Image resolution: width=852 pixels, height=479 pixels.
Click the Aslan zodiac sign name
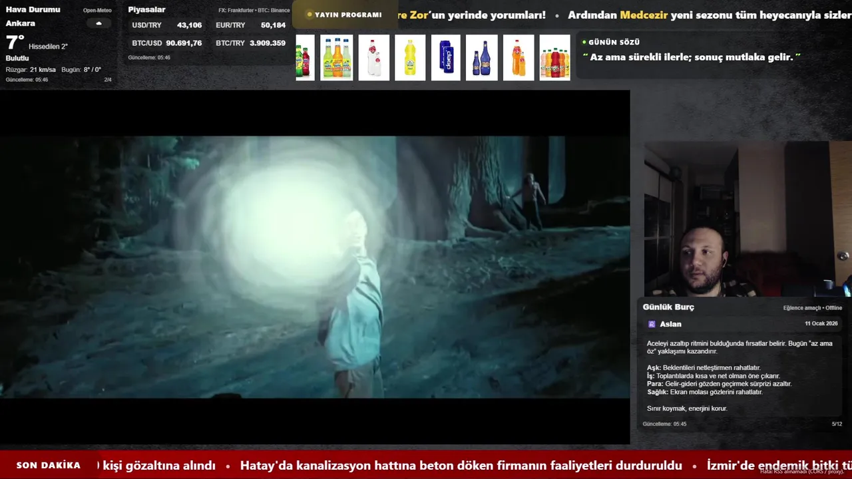(x=670, y=324)
